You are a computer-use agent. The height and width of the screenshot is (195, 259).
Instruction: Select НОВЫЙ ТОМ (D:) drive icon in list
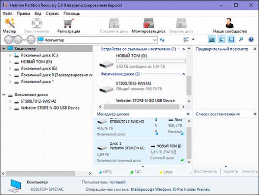coord(106,64)
